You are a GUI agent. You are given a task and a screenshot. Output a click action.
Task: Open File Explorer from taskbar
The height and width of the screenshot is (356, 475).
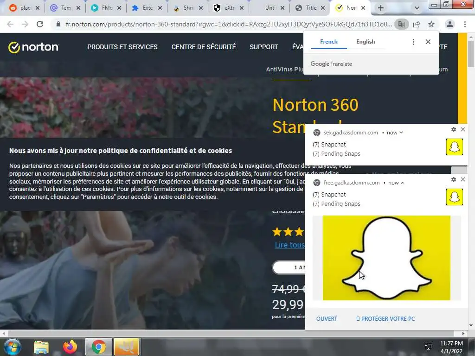coord(41,347)
